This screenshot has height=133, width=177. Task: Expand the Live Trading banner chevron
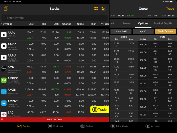coord(2,120)
